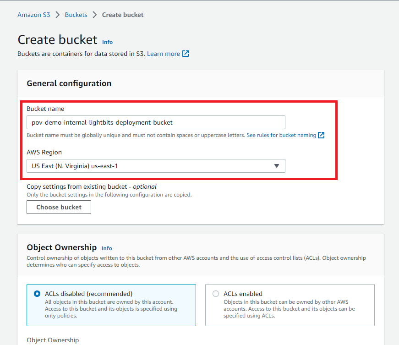Click the Create bucket breadcrumb item
Screen dimensions: 399x345
[x=123, y=15]
